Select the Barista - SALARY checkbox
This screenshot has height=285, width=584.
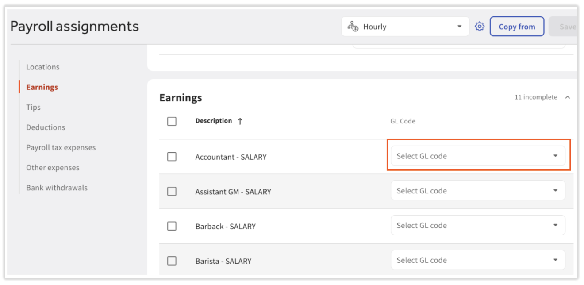pyautogui.click(x=172, y=261)
